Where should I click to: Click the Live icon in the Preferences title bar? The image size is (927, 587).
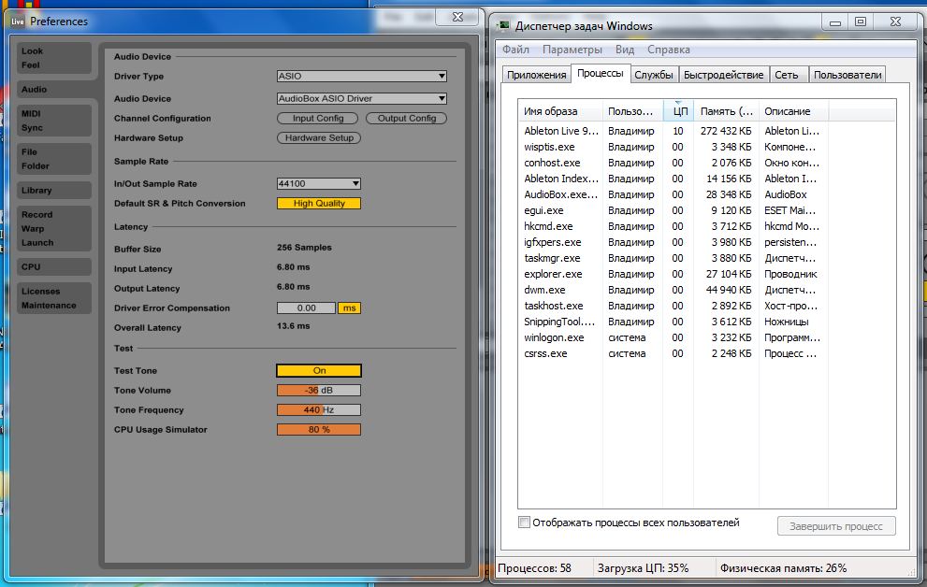point(18,21)
